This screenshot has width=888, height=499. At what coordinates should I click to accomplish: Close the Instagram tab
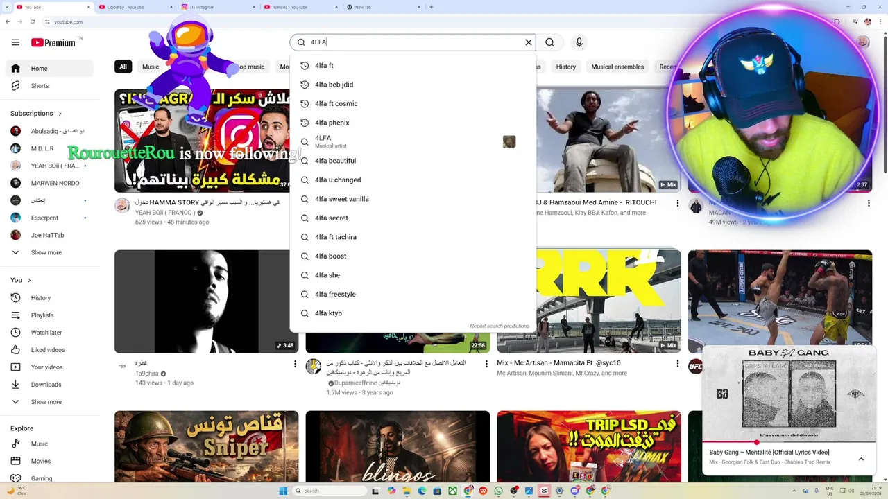point(254,7)
